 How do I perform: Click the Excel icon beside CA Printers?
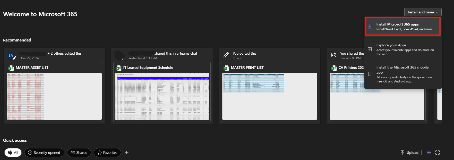pos(334,68)
